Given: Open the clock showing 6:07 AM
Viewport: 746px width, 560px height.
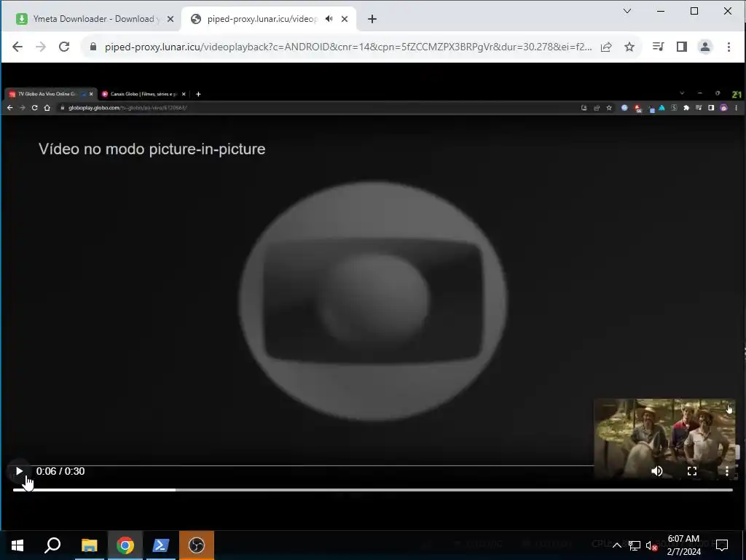Looking at the screenshot, I should [x=683, y=545].
